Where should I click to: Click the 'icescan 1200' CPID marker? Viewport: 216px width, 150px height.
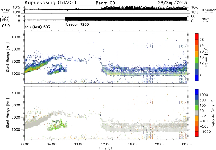tap(77, 25)
